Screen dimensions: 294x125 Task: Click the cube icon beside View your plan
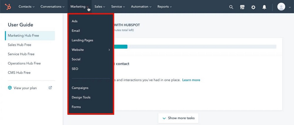10,88
